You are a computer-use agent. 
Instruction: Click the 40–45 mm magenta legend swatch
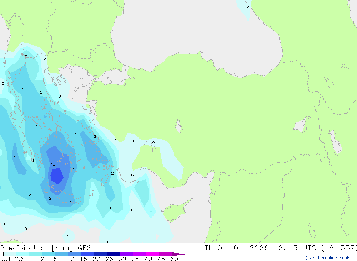tap(152, 254)
